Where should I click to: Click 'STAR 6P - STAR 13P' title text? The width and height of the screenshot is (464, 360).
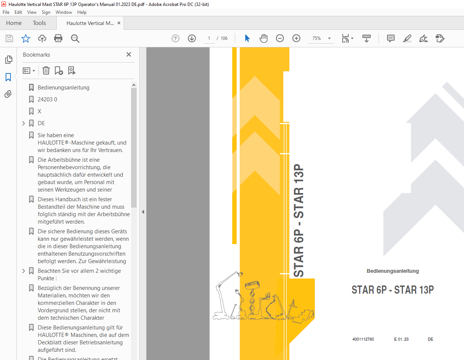[393, 290]
